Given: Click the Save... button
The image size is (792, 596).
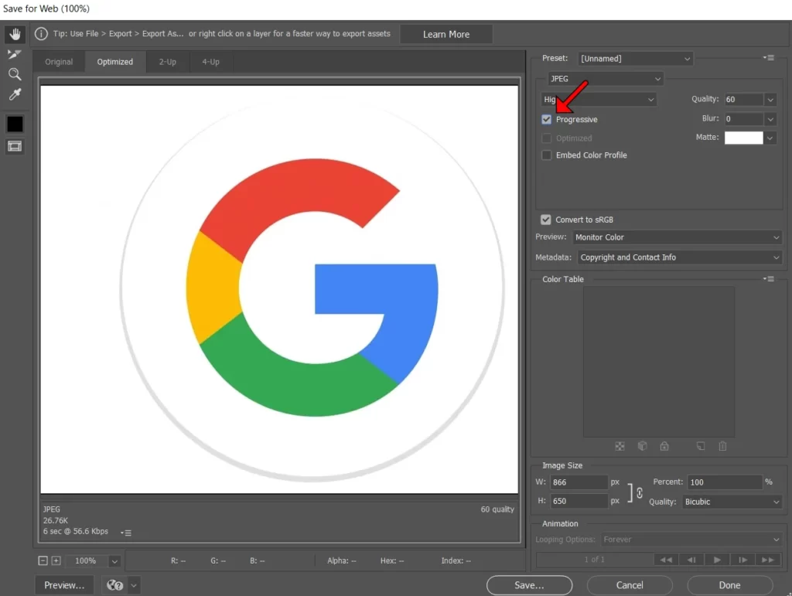Looking at the screenshot, I should (x=529, y=585).
